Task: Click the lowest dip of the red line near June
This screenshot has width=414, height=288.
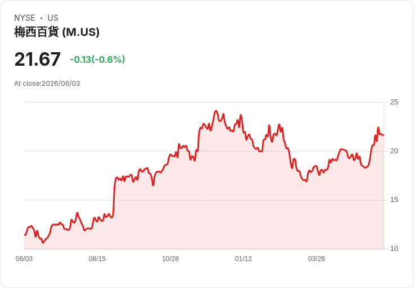Action: coord(43,243)
